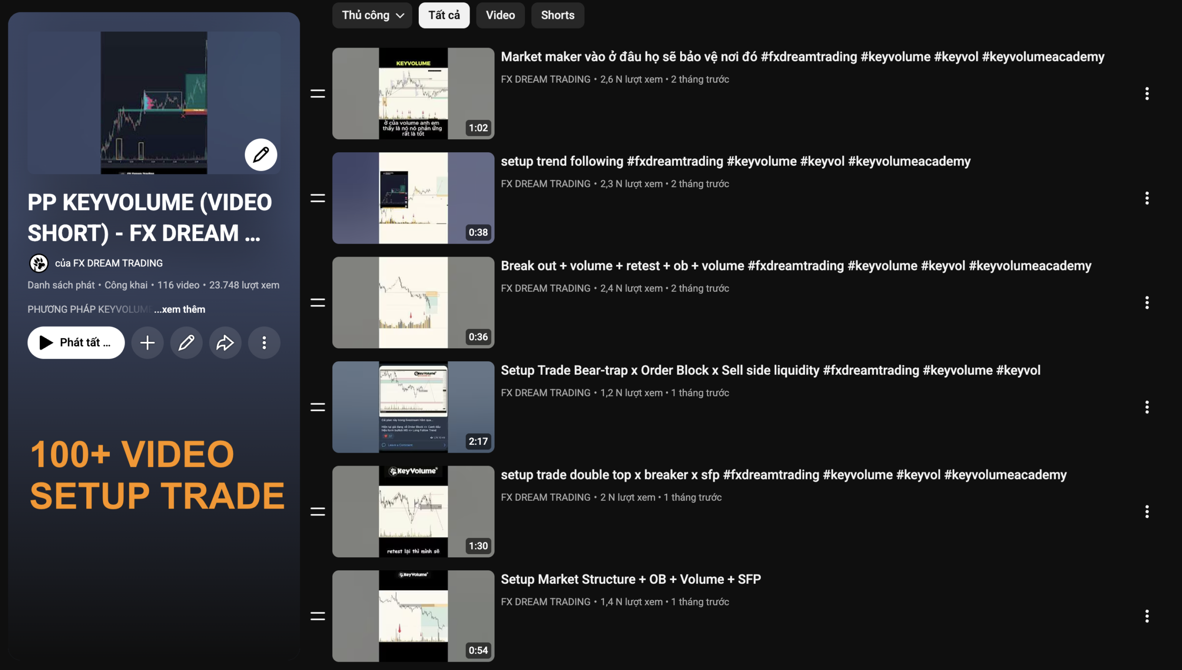Screen dimensions: 1182x670
Task: Open 'Break out + volume + retest' video title
Action: pos(796,266)
